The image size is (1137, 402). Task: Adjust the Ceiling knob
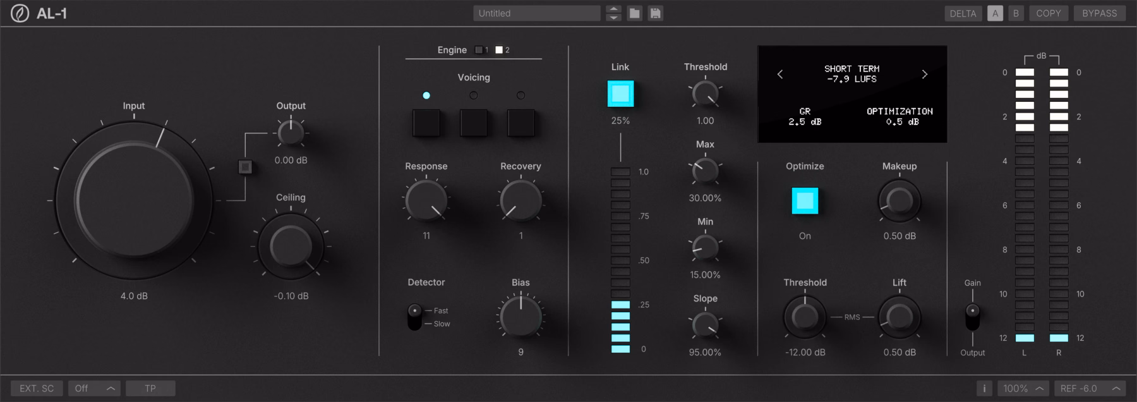coord(291,247)
